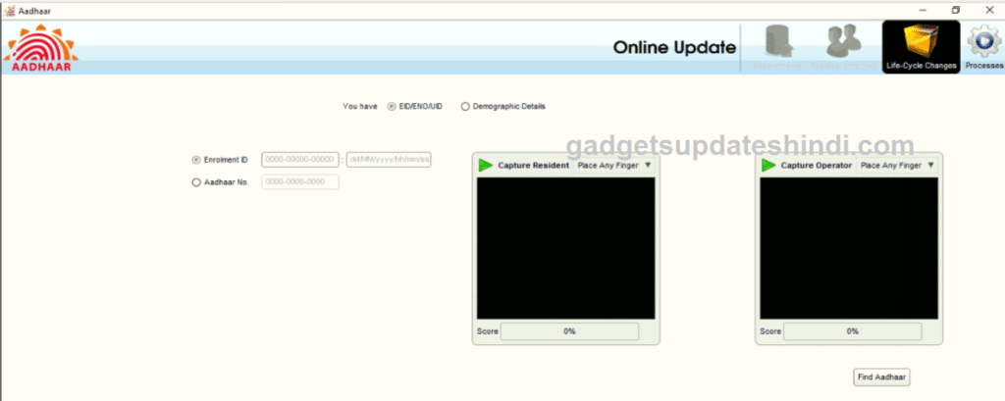
Task: Click the "You have" label
Action: coord(360,106)
